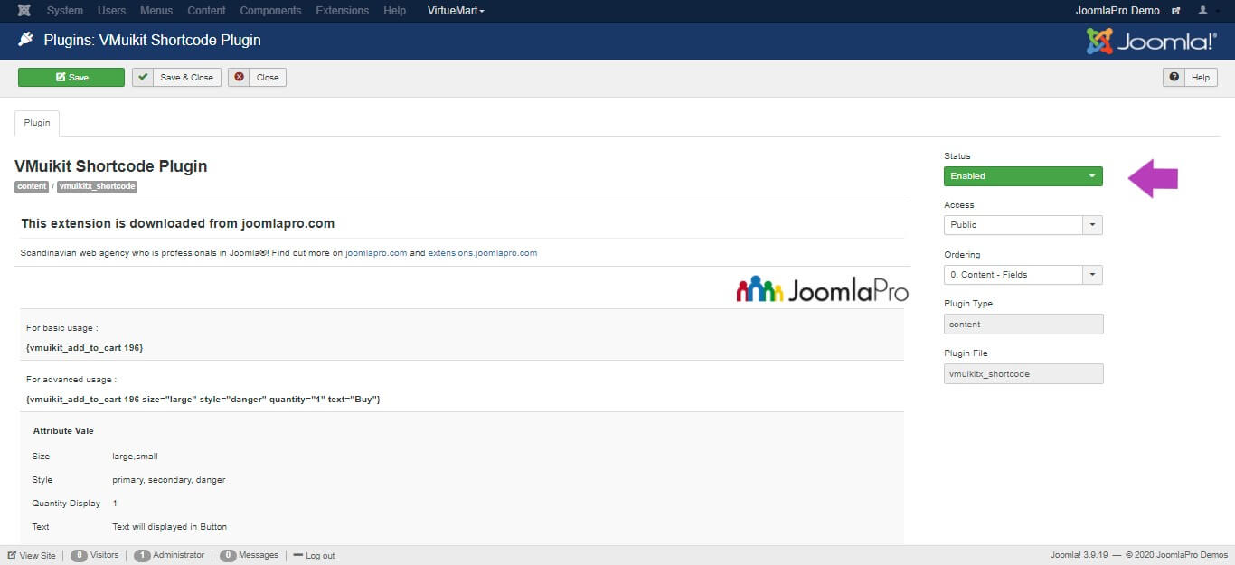This screenshot has height=565, width=1235.
Task: Click the Plugin File field
Action: tap(1023, 373)
